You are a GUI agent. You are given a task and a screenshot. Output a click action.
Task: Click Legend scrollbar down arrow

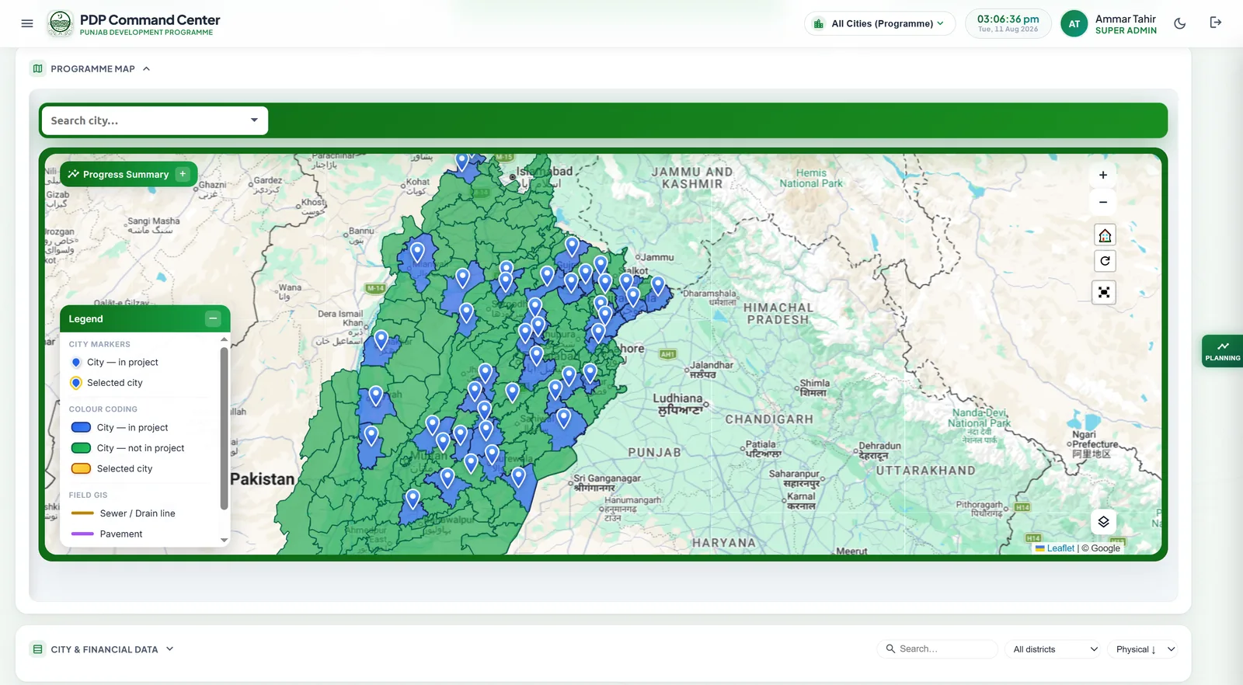click(224, 540)
